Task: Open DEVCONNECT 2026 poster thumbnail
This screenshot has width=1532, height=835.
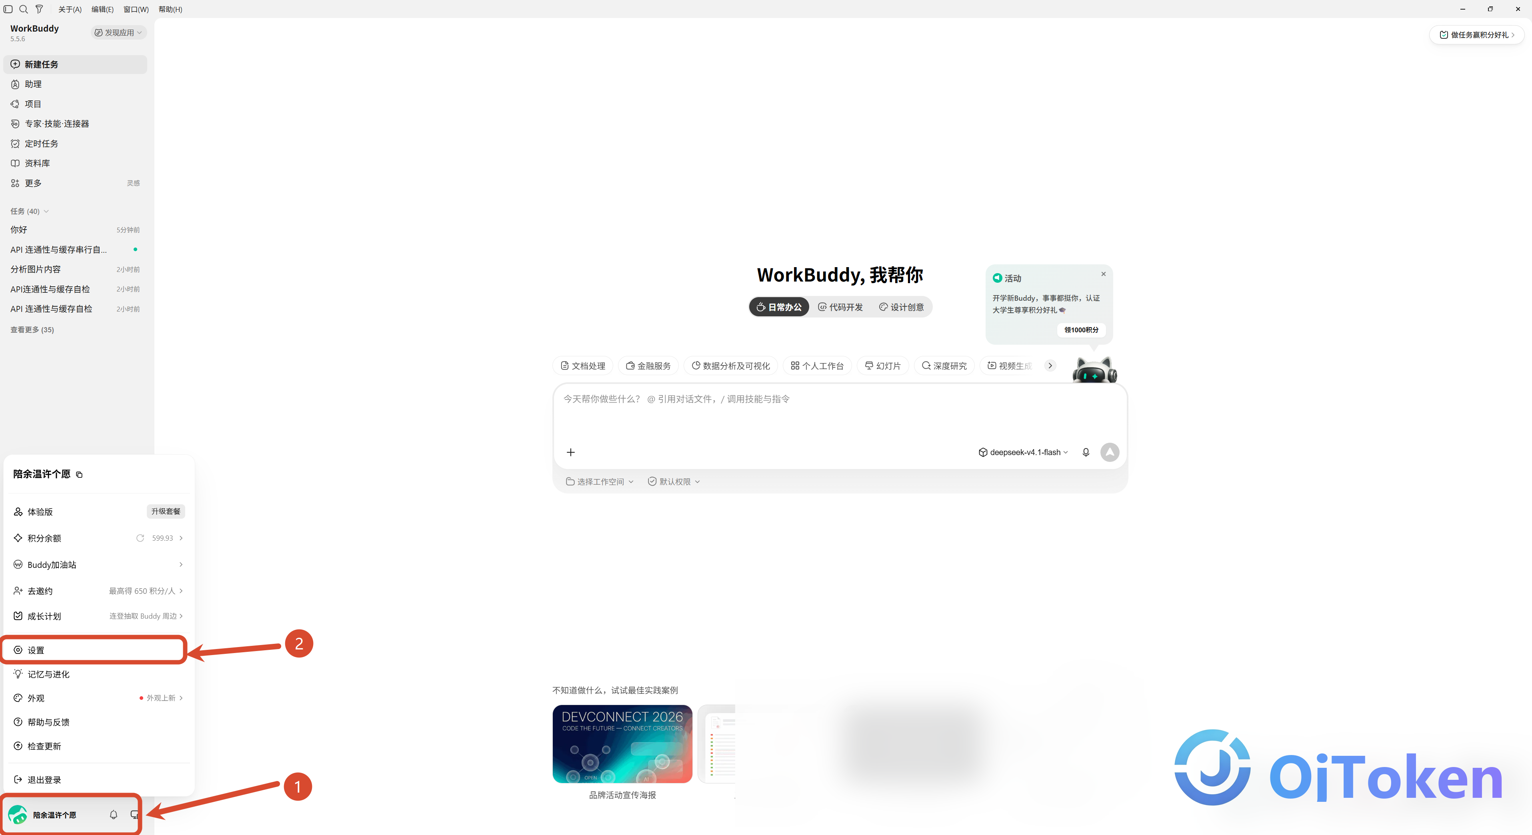Action: [x=622, y=744]
